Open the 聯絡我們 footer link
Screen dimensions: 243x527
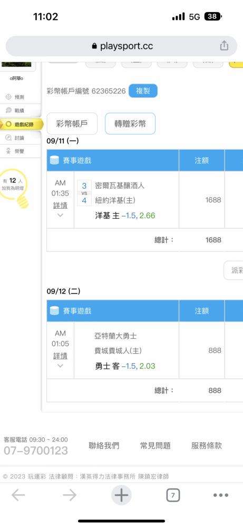point(104,446)
